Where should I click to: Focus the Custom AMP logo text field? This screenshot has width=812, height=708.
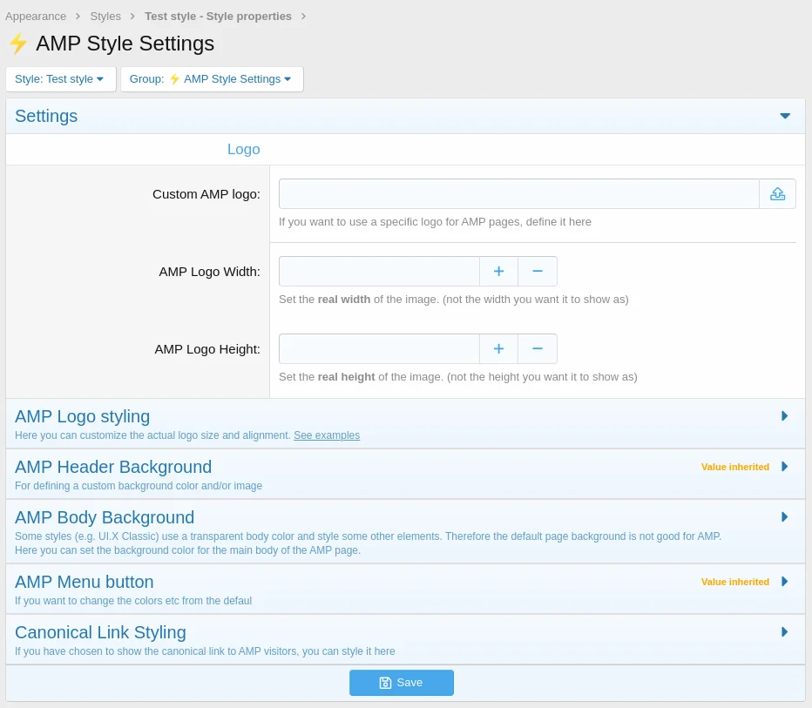click(x=518, y=194)
